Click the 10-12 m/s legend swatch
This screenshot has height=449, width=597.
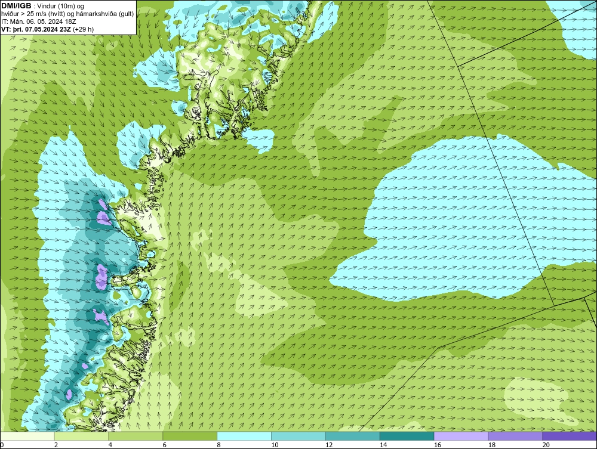[x=298, y=436]
